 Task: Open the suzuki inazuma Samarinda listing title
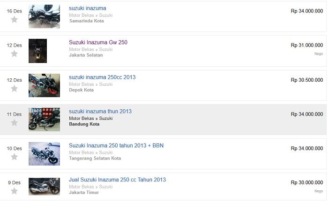coord(88,8)
